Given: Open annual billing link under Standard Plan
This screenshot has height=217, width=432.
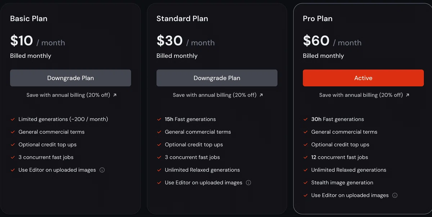Looking at the screenshot, I should pos(218,95).
